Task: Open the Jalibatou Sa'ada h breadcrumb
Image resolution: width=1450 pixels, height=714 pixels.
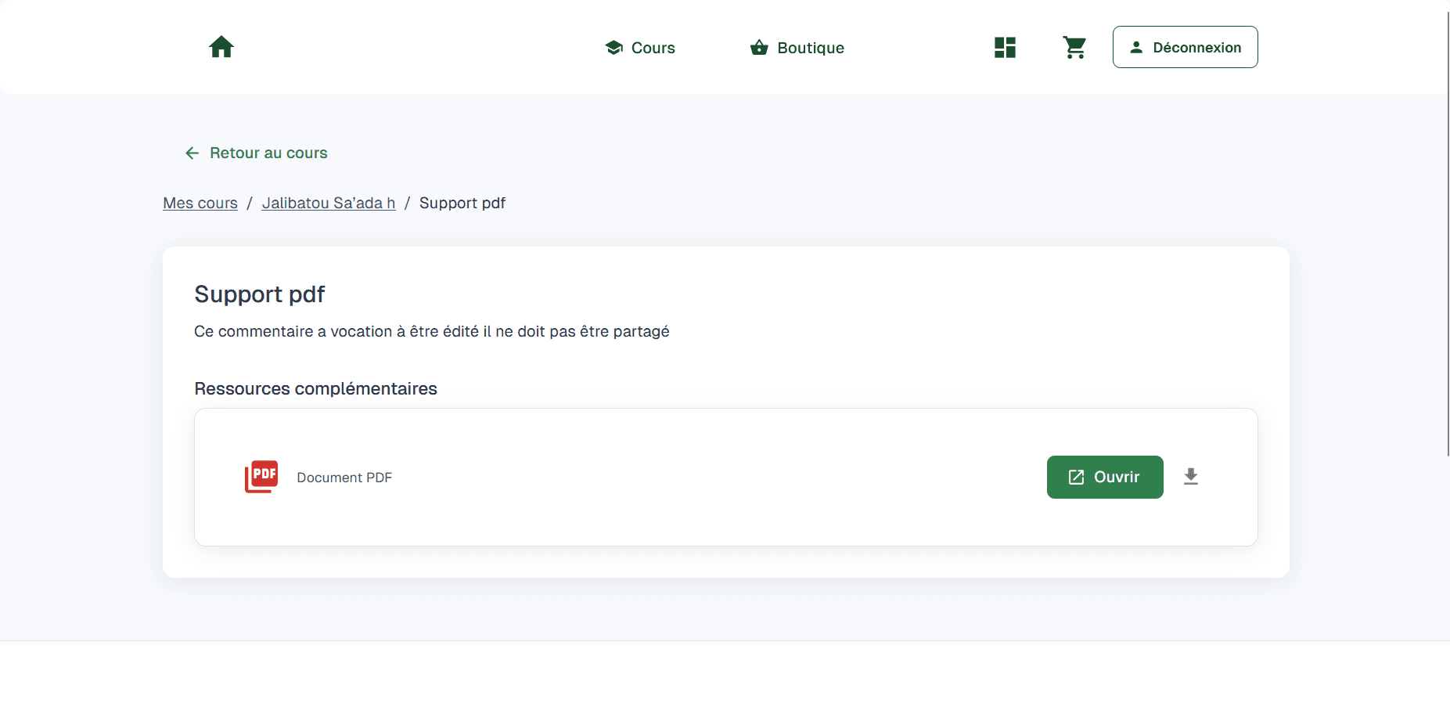Action: 329,203
